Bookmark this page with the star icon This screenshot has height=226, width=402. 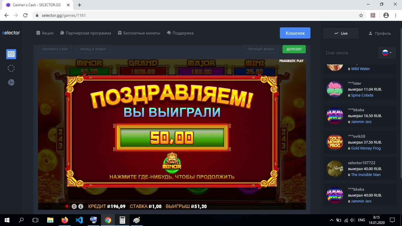361,15
